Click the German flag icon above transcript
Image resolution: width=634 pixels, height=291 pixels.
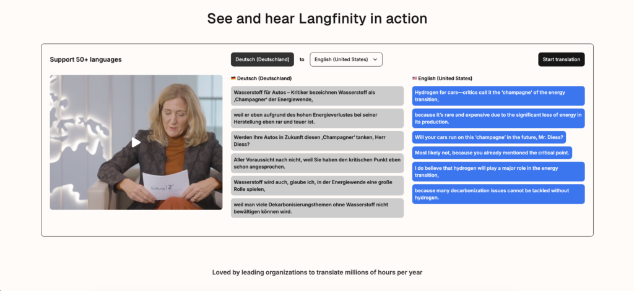click(233, 78)
